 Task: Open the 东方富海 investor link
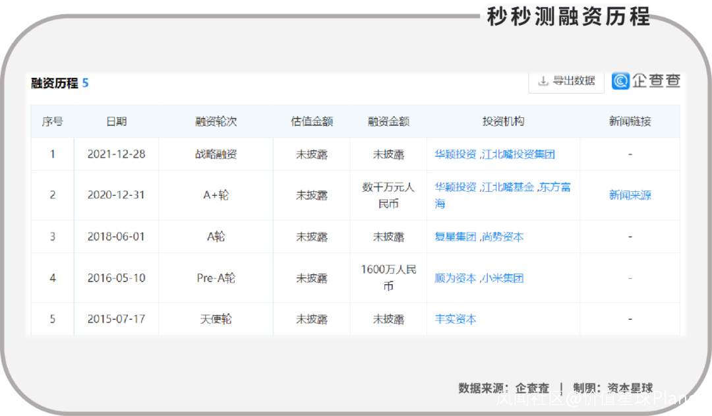[555, 187]
